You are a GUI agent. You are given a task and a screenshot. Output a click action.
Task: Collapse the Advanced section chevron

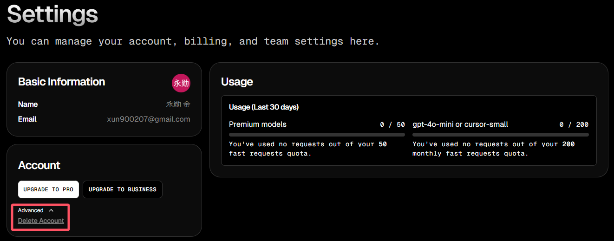click(x=51, y=210)
